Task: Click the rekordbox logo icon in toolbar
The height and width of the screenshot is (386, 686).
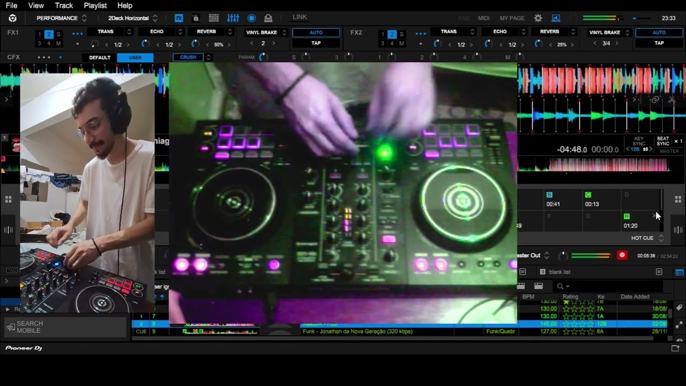Action: pyautogui.click(x=12, y=18)
